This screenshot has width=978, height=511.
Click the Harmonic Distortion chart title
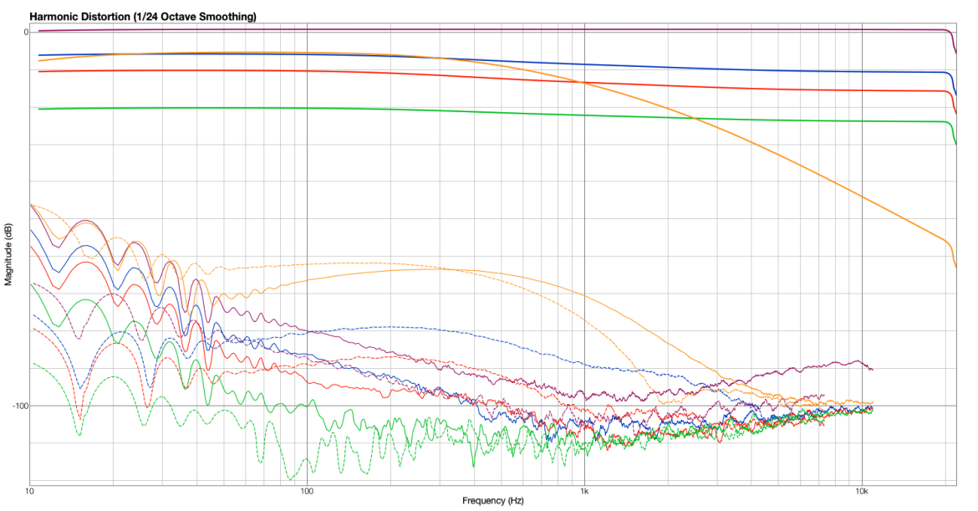click(x=143, y=17)
